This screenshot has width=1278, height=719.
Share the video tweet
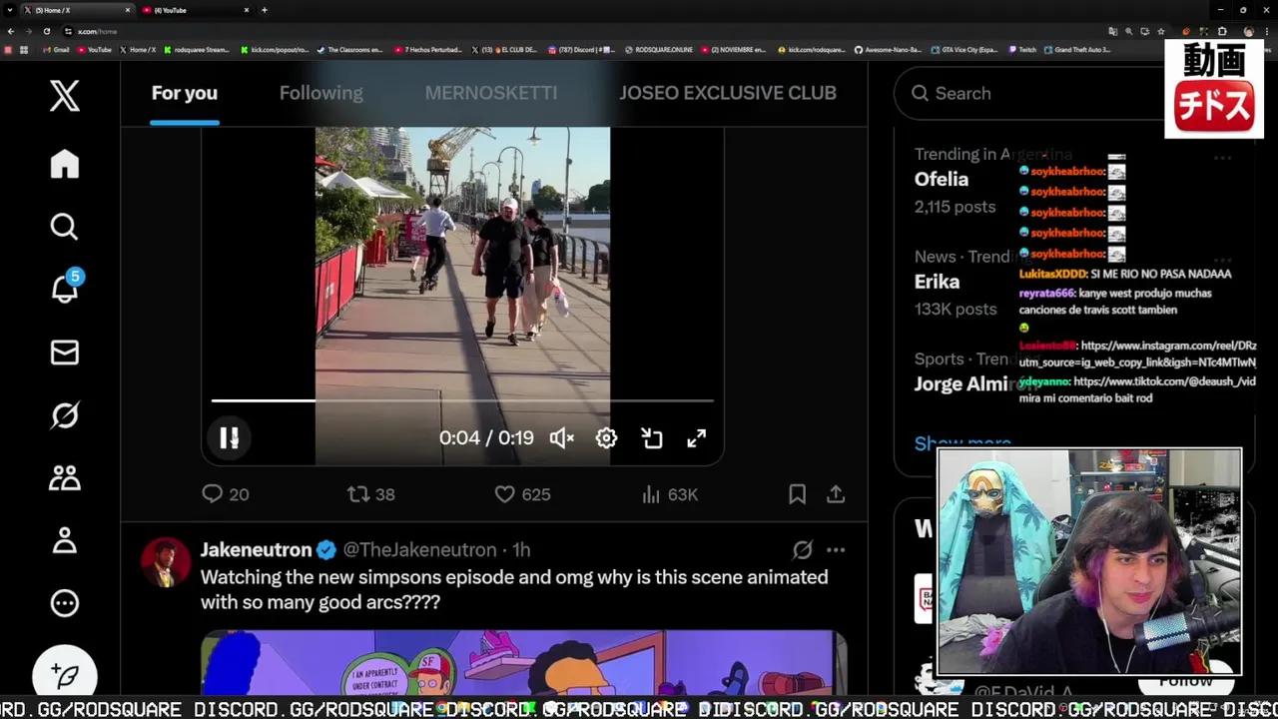837,494
